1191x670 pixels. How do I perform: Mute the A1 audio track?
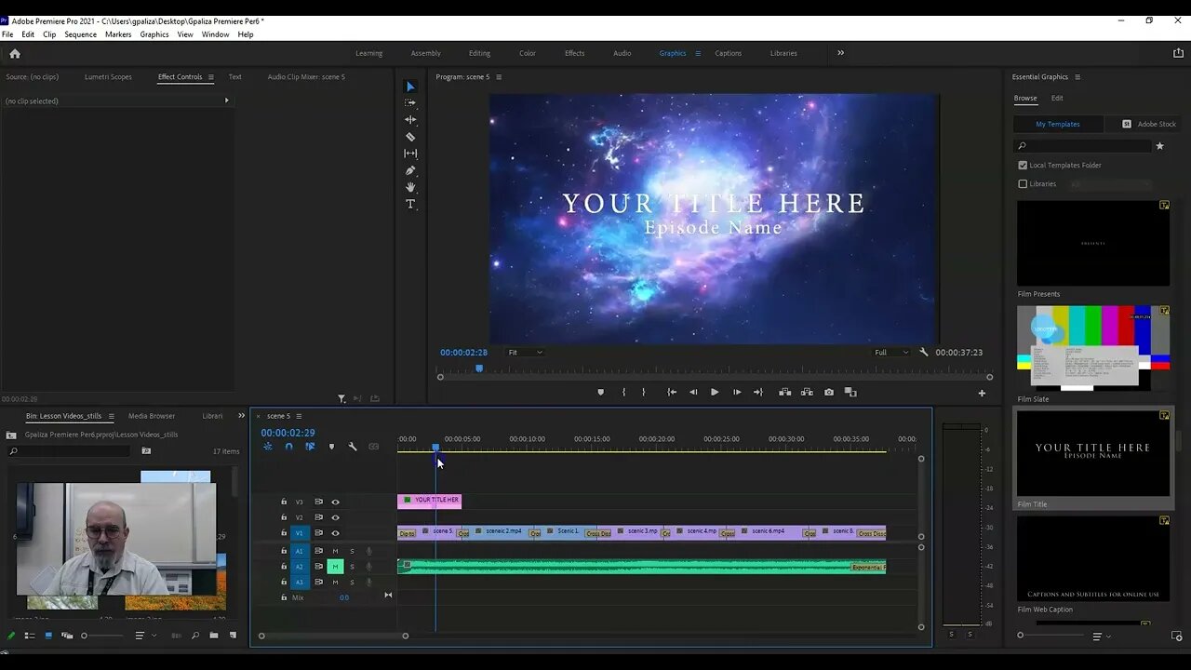[335, 551]
